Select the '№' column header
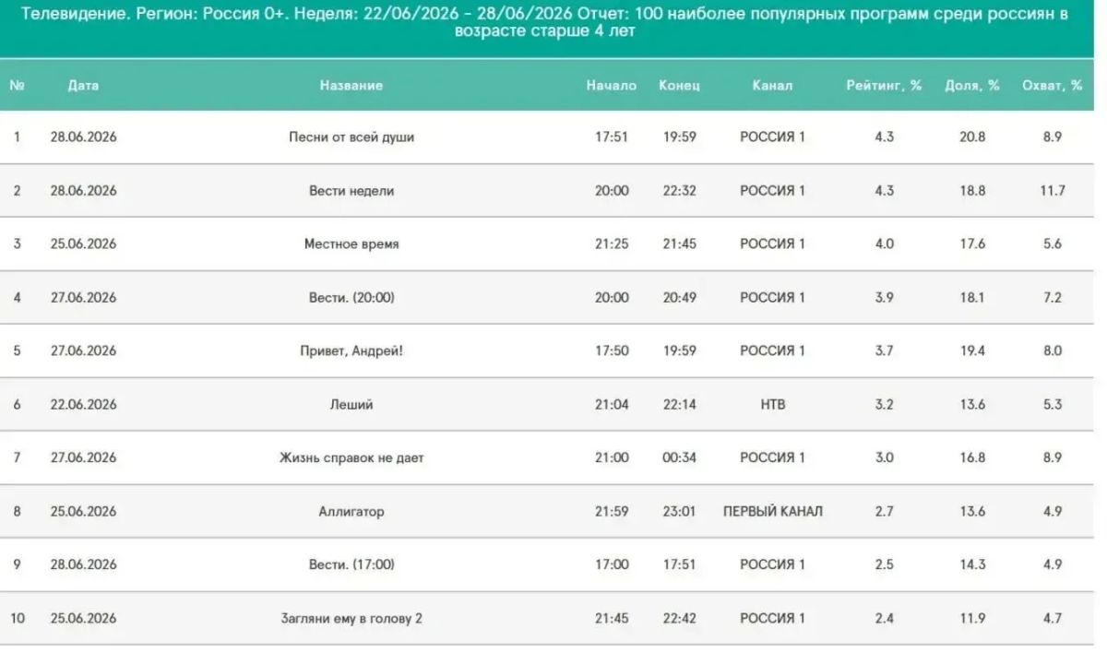Screen dimensions: 1107x653 17,85
